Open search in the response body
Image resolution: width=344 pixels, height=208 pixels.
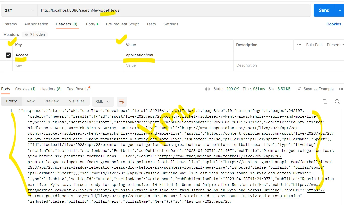(x=337, y=102)
